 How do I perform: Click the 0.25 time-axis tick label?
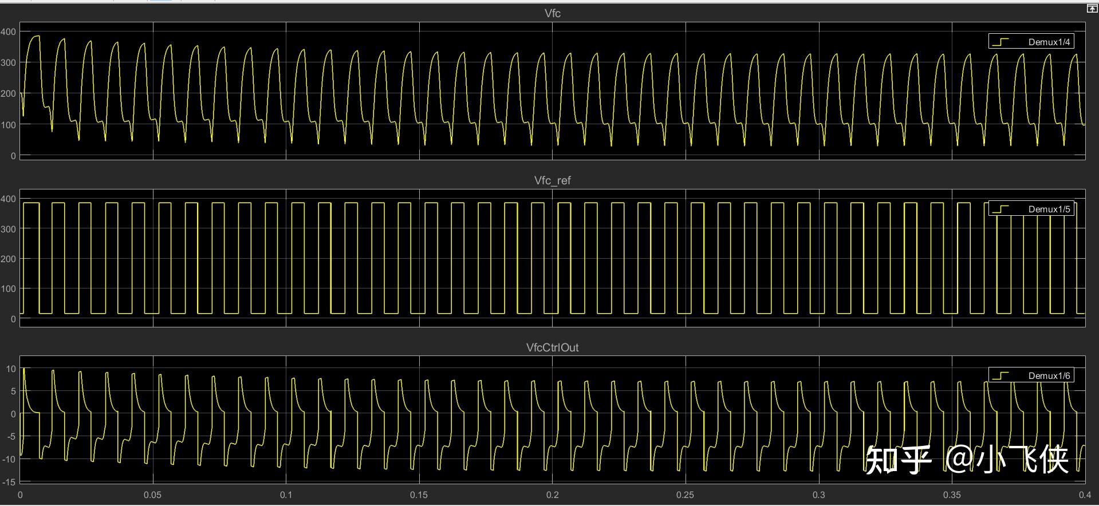click(685, 495)
